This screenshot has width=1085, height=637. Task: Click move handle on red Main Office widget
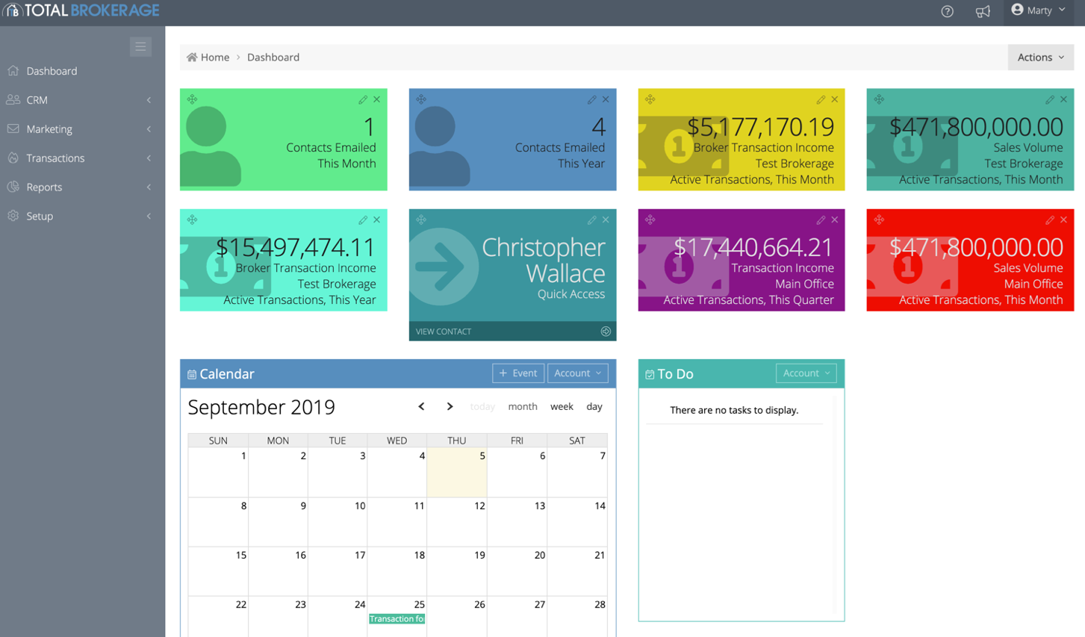click(x=879, y=220)
